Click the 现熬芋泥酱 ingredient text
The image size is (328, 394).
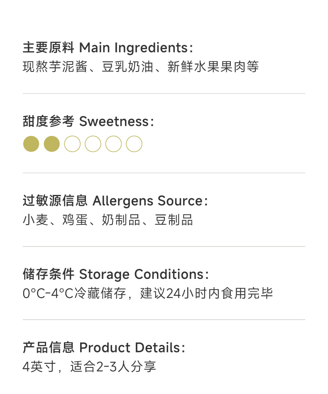[x=55, y=67]
